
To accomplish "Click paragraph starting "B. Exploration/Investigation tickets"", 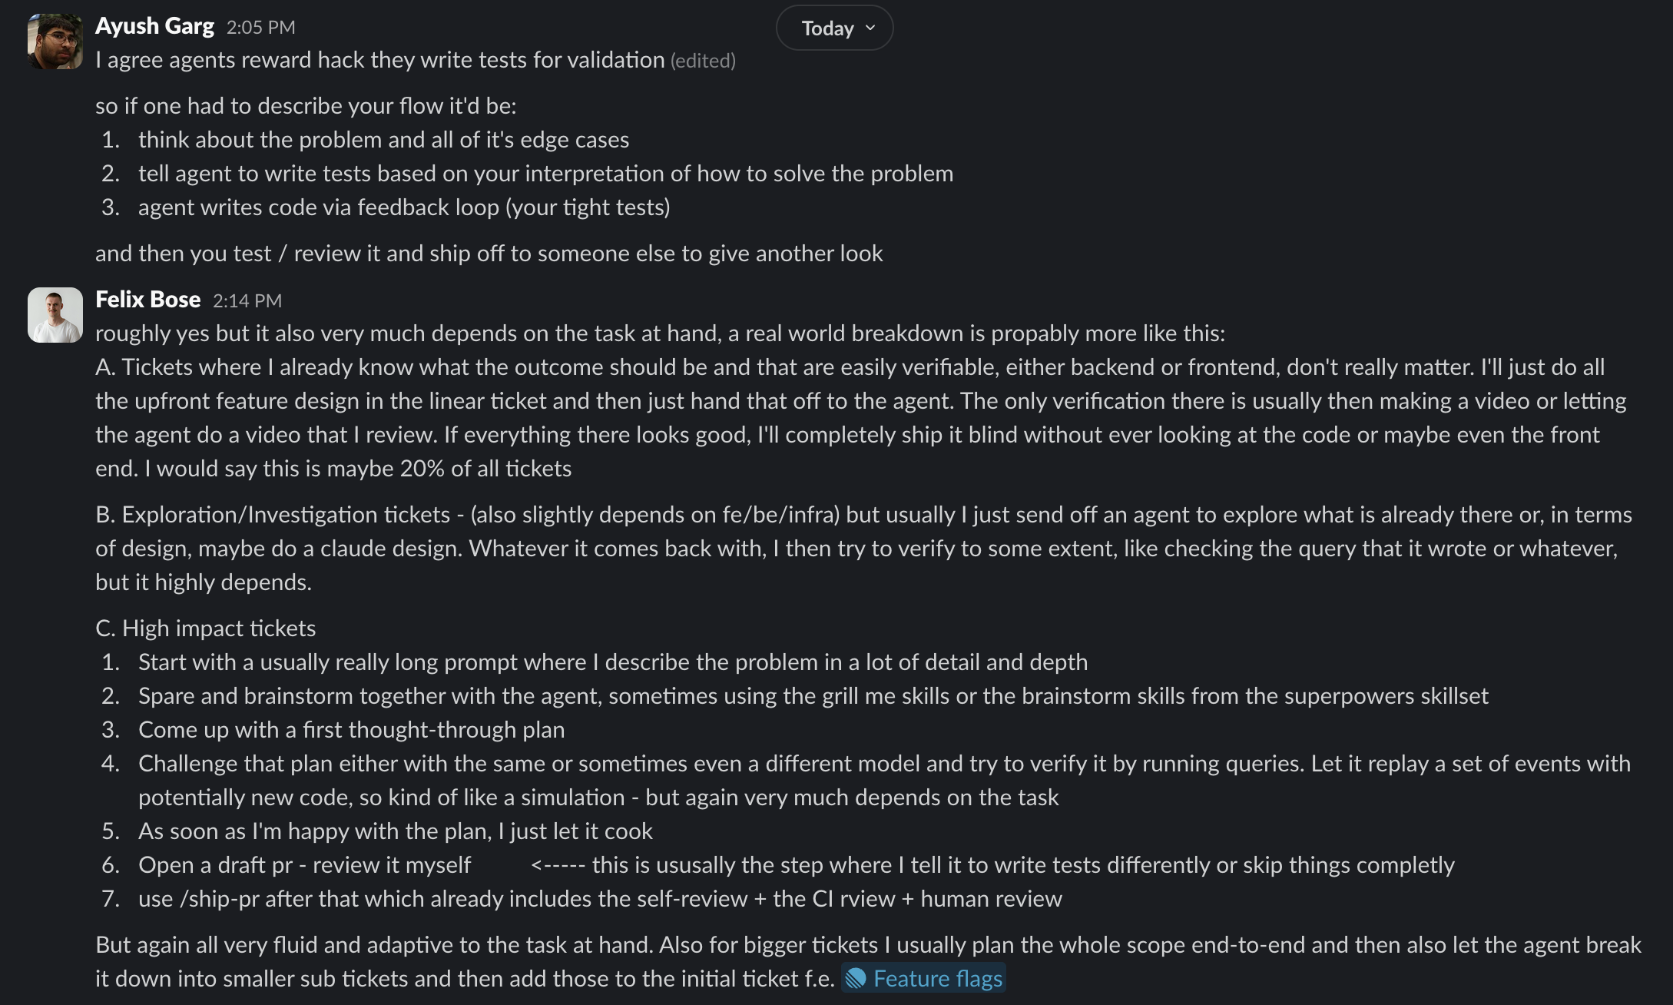I will click(x=863, y=549).
